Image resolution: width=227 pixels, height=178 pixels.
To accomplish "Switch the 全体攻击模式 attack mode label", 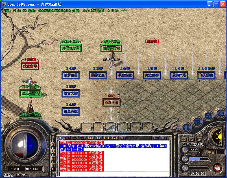I will (x=193, y=144).
